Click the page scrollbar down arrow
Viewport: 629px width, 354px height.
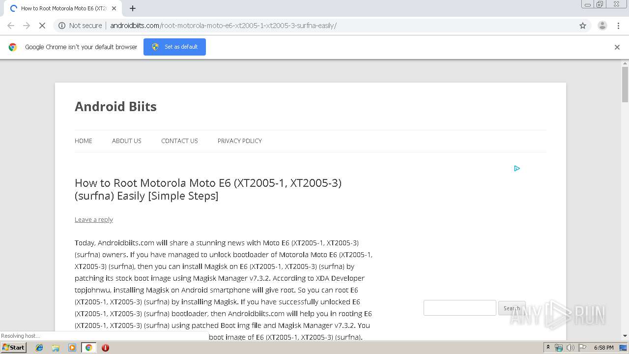pyautogui.click(x=625, y=336)
